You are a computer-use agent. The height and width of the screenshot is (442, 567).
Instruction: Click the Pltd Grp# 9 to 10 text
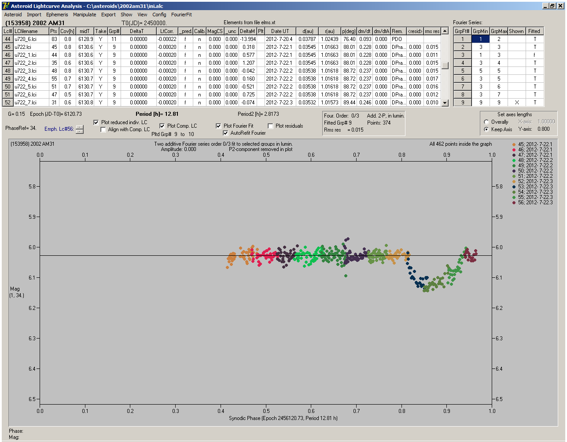point(173,134)
